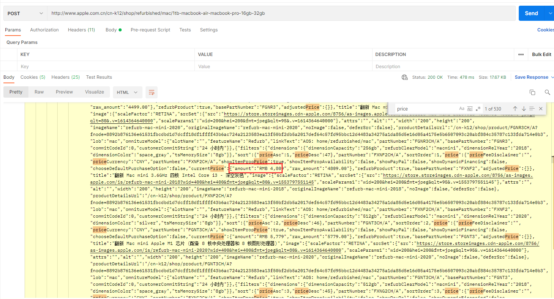Open the response Headers (25) tab
The width and height of the screenshot is (554, 299).
coord(66,77)
